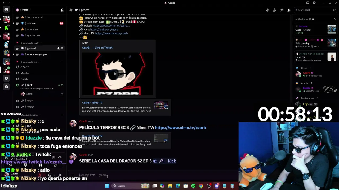The height and width of the screenshot is (190, 339).
Task: Toggle the member list visibility
Action: coord(289,10)
